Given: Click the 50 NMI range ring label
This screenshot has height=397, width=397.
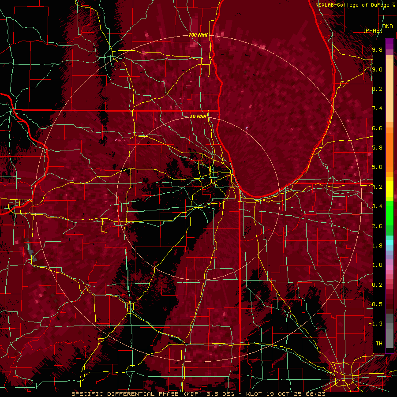Looking at the screenshot, I should point(198,116).
